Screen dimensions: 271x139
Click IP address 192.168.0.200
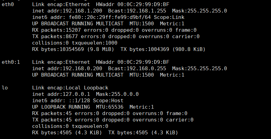[82, 68]
